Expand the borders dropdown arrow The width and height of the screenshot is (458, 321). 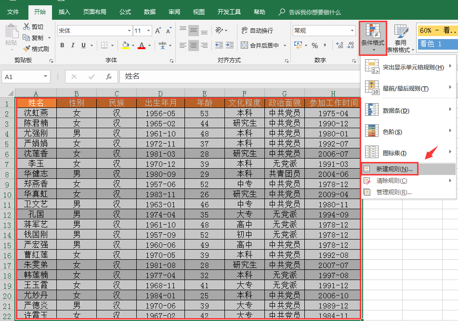coord(112,46)
